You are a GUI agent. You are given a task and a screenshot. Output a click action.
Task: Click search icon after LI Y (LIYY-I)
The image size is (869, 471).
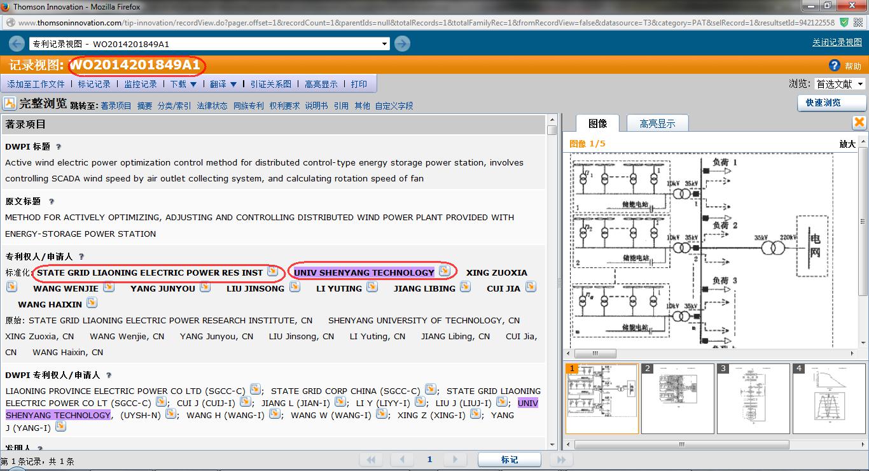[x=420, y=402]
